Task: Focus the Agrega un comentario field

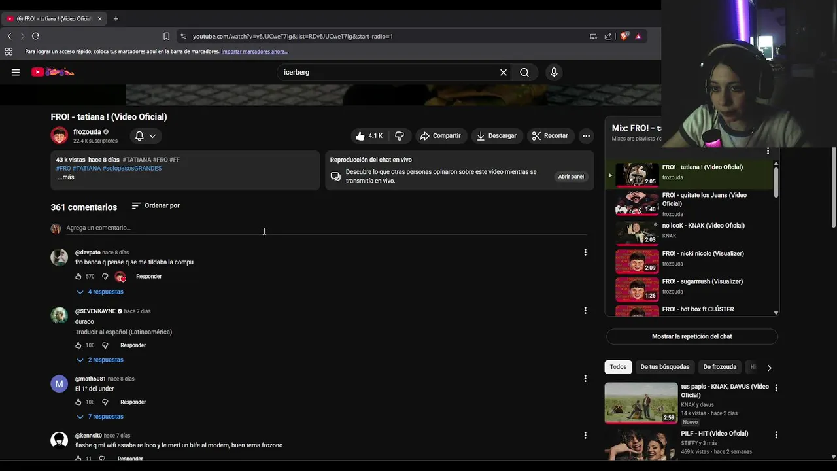Action: (326, 228)
